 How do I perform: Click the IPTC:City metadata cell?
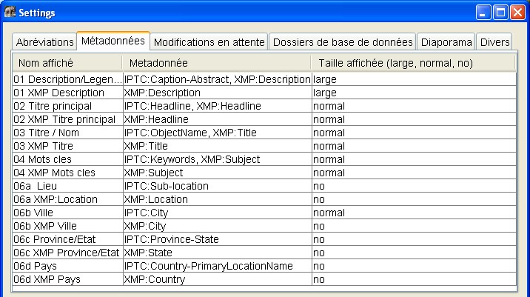pyautogui.click(x=218, y=213)
